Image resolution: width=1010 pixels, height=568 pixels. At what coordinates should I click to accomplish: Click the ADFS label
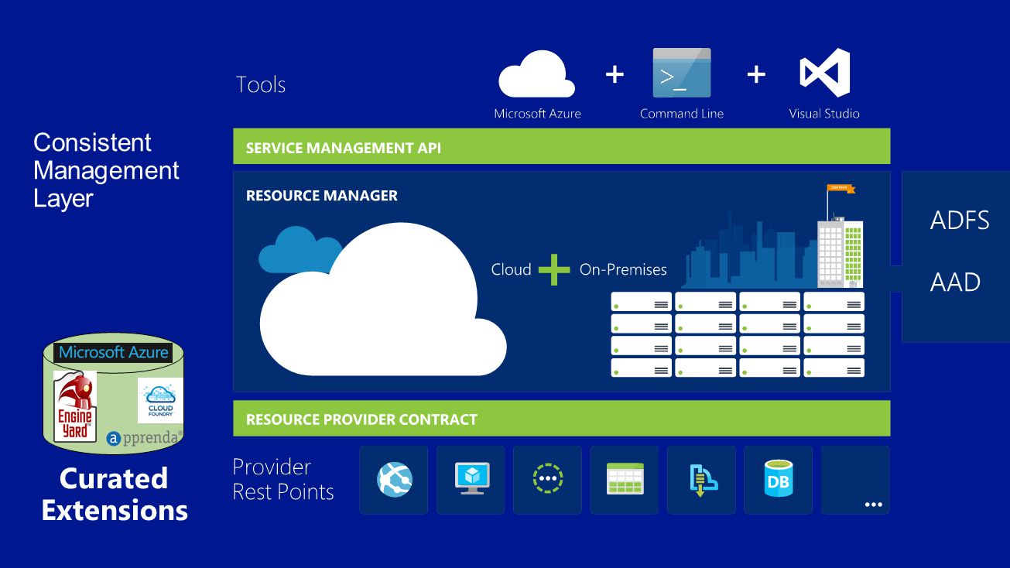tap(960, 221)
